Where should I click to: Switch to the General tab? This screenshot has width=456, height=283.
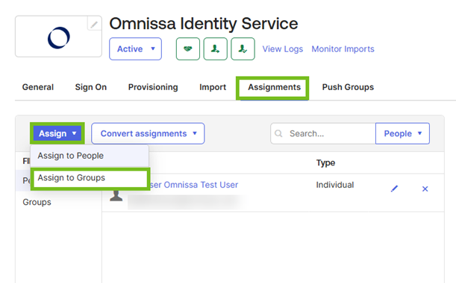click(38, 87)
